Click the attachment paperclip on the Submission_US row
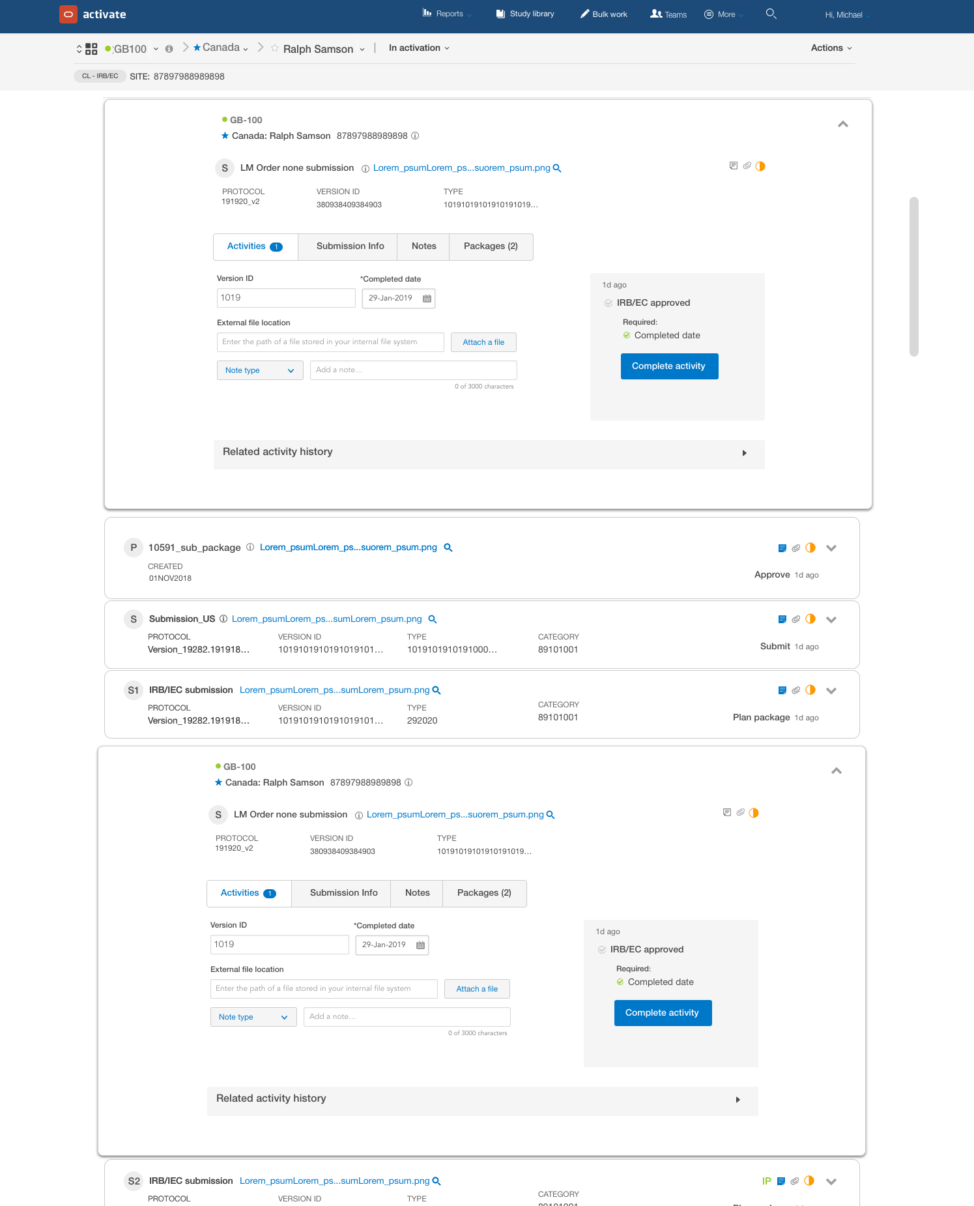Screen dimensions: 974x1206 click(x=795, y=619)
